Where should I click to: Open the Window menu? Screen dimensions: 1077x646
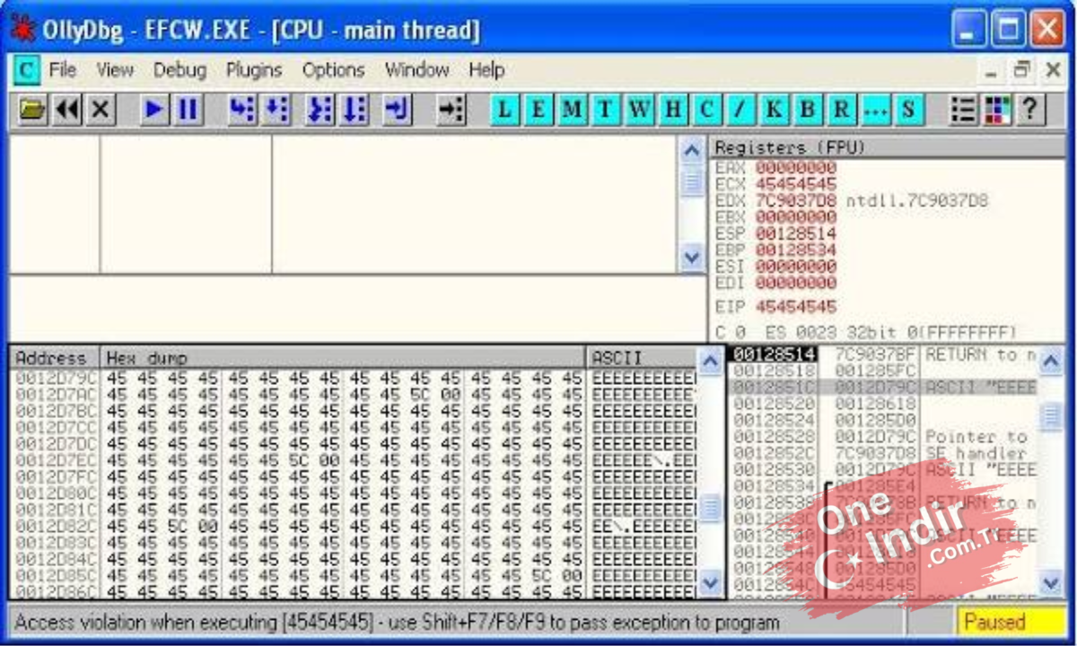416,70
